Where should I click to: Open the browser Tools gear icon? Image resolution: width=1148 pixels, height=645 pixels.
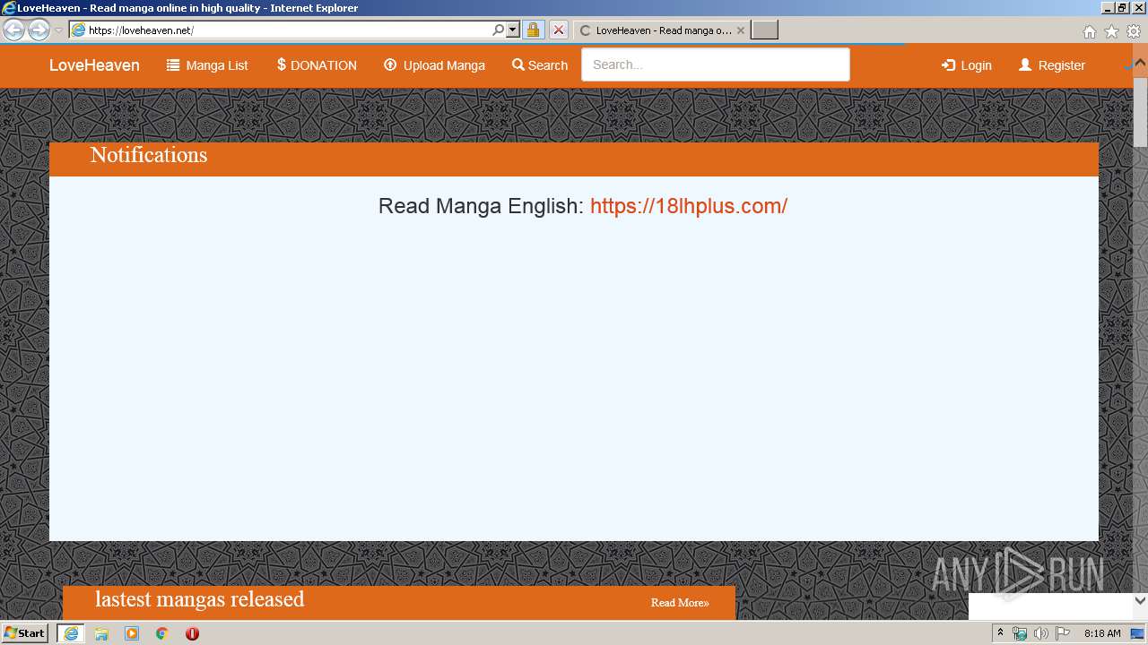coord(1134,31)
